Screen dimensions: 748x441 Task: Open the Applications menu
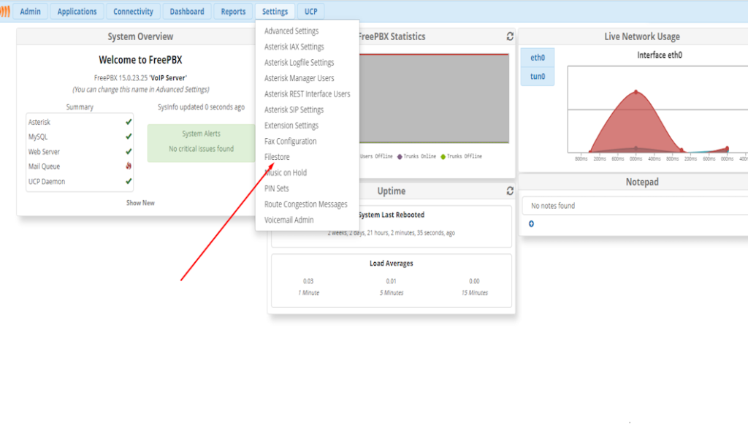(77, 12)
